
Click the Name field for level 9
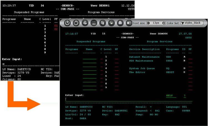[90, 89]
